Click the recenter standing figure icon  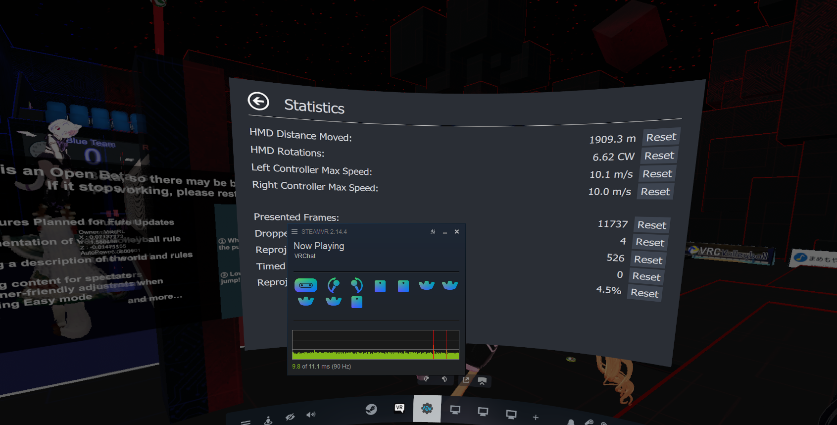(x=268, y=420)
